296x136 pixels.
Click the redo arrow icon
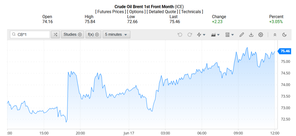(x=190, y=35)
